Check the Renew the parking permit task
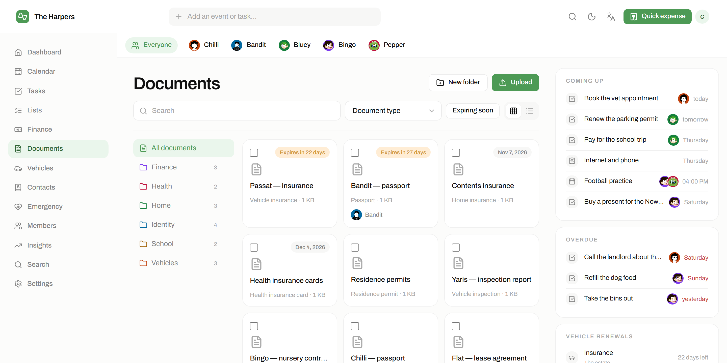 pos(572,119)
